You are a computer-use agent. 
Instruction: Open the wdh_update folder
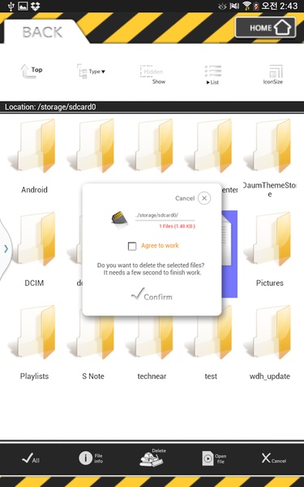(x=270, y=343)
